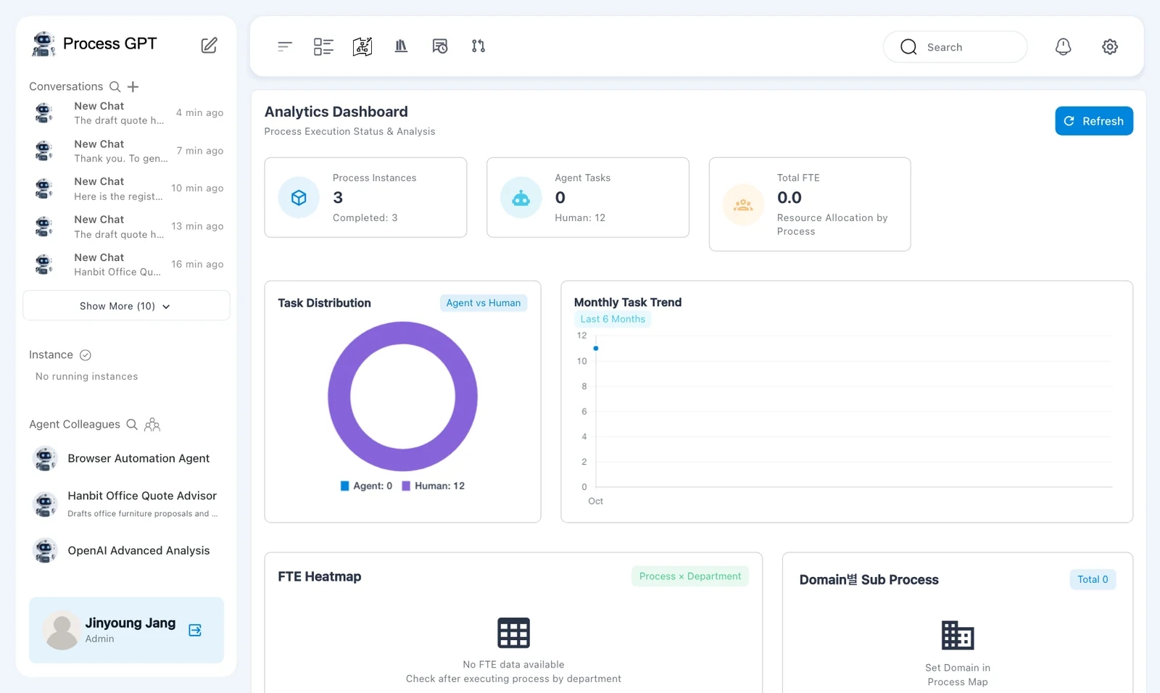
Task: Open chat 'Hanbit Office Qu...'
Action: coord(127,264)
